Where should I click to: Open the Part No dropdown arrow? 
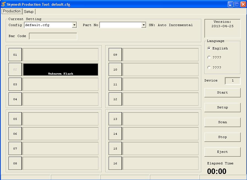[x=144, y=25]
